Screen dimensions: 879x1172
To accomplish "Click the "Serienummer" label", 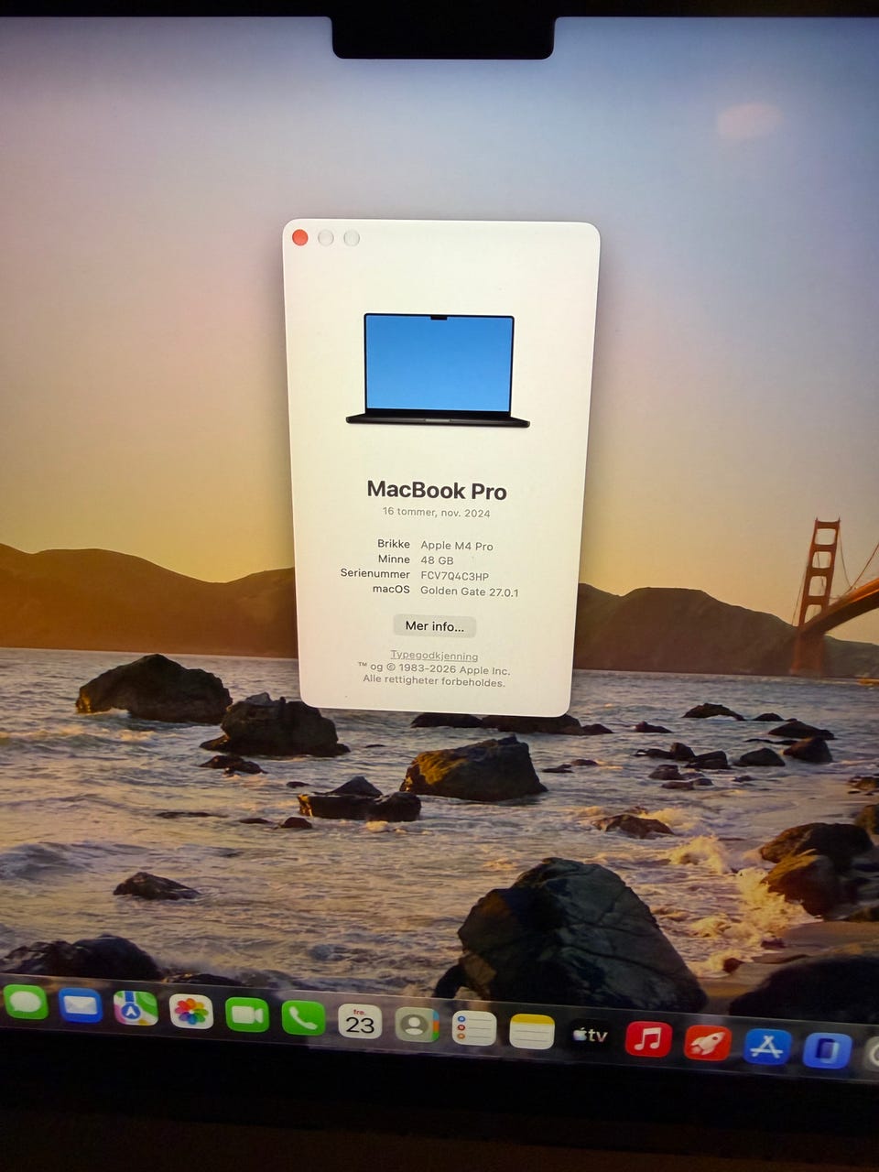I will point(375,573).
